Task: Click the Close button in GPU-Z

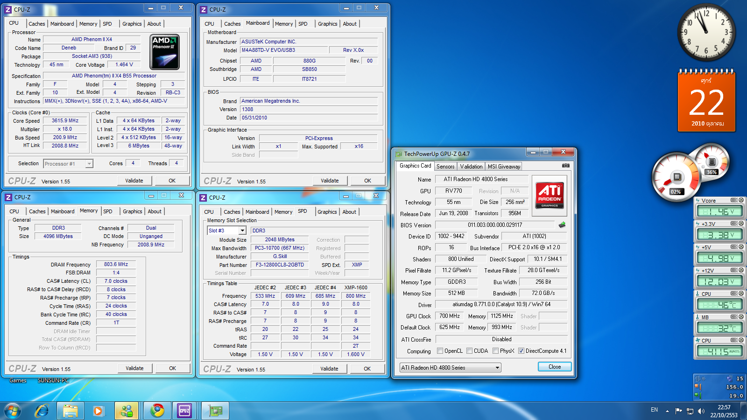Action: pyautogui.click(x=554, y=367)
